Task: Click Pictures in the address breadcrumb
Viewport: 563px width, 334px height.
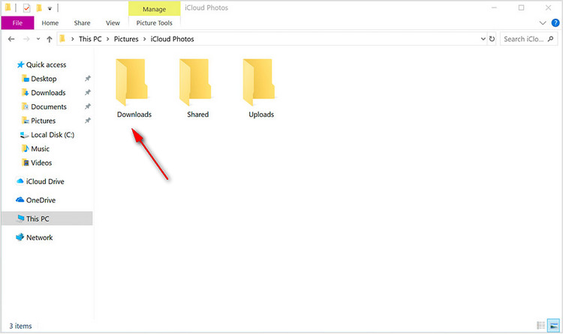Action: point(126,39)
